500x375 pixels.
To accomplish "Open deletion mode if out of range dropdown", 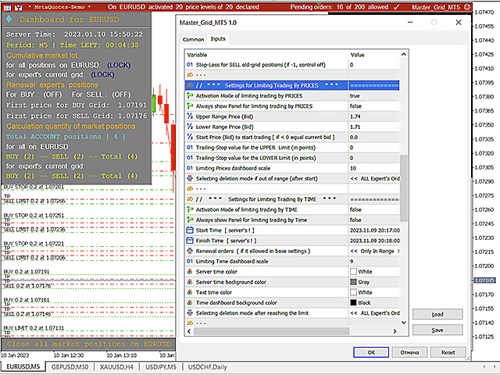I will pyautogui.click(x=377, y=178).
